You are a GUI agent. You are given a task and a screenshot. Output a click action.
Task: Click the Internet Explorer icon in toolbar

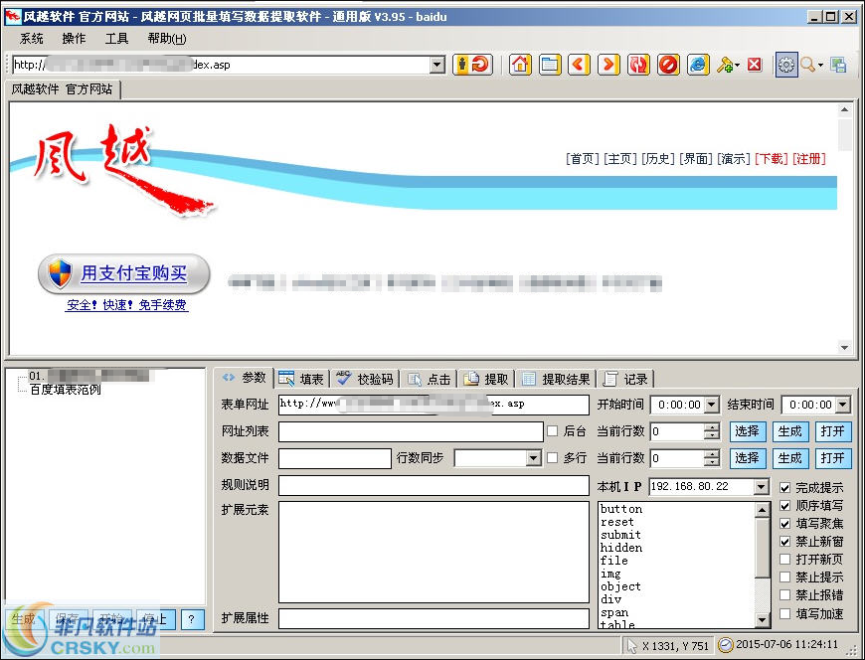698,65
